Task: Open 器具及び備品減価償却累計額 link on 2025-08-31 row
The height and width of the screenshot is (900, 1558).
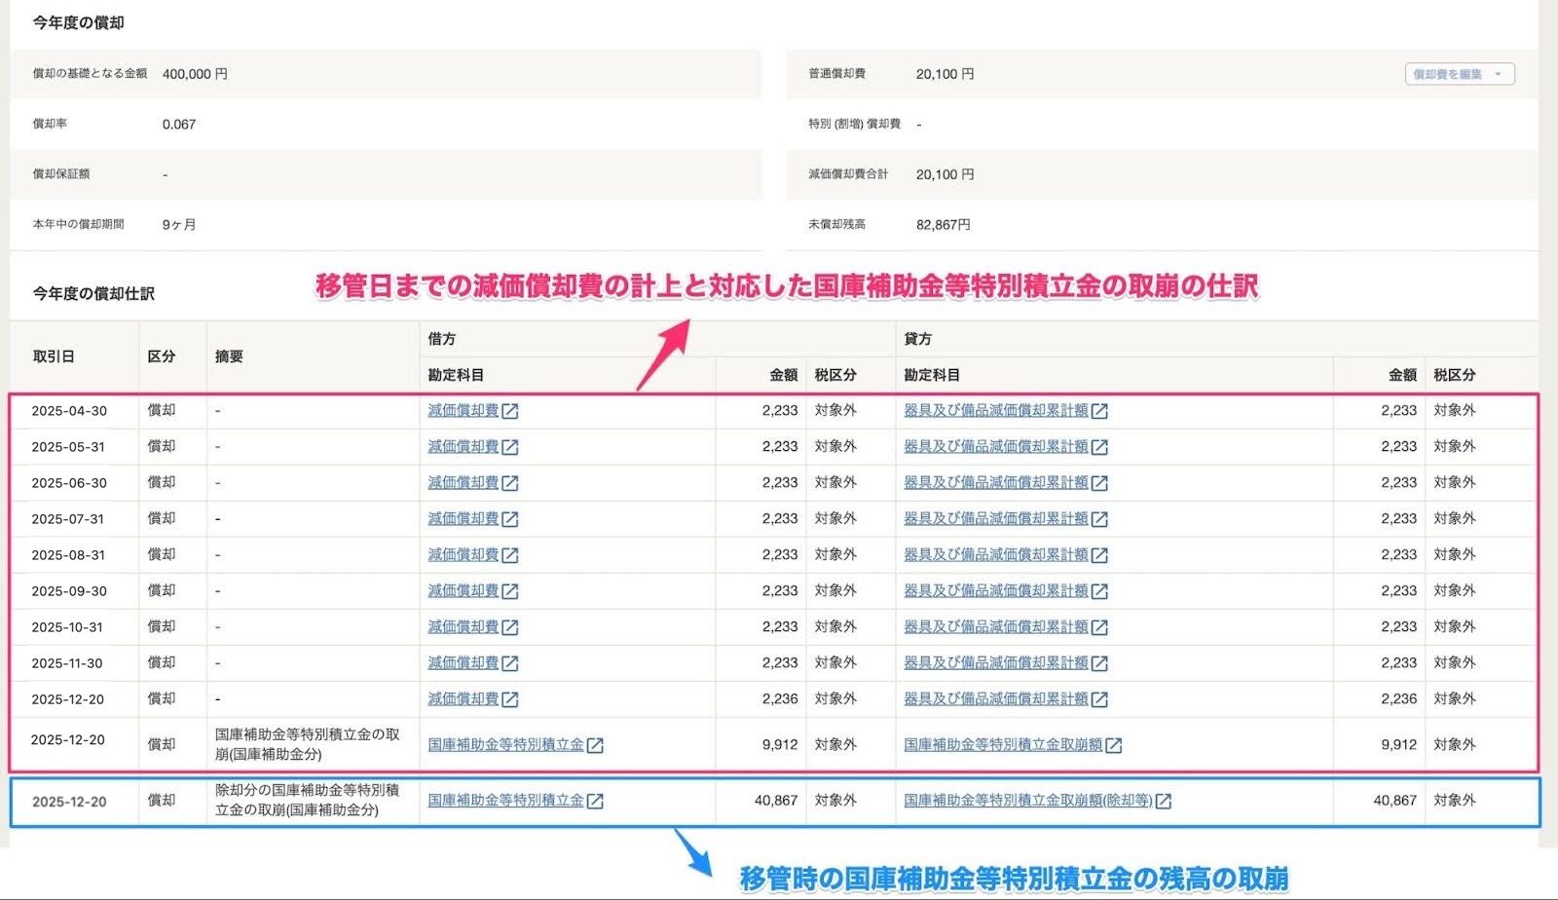Action: pos(995,555)
